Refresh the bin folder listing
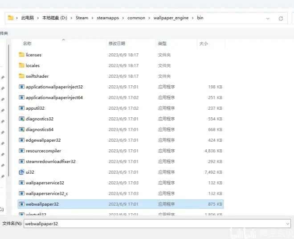The height and width of the screenshot is (239, 294). 281,18
